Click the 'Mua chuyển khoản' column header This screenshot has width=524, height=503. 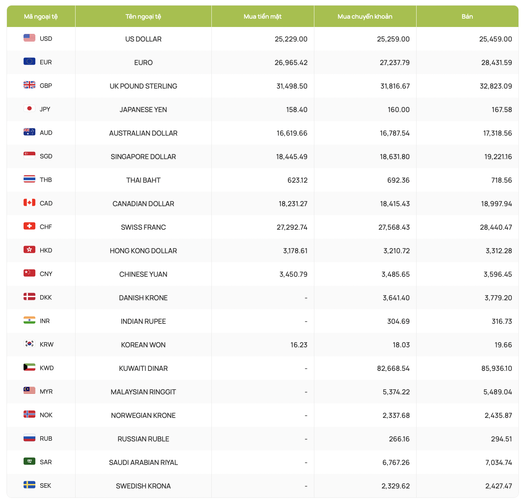click(365, 16)
